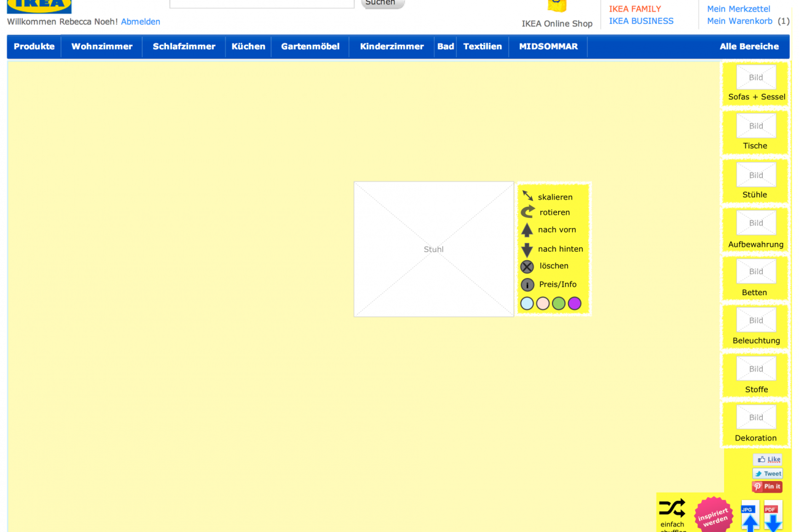This screenshot has height=532, width=799.
Task: Export as JPG file icon
Action: click(750, 516)
